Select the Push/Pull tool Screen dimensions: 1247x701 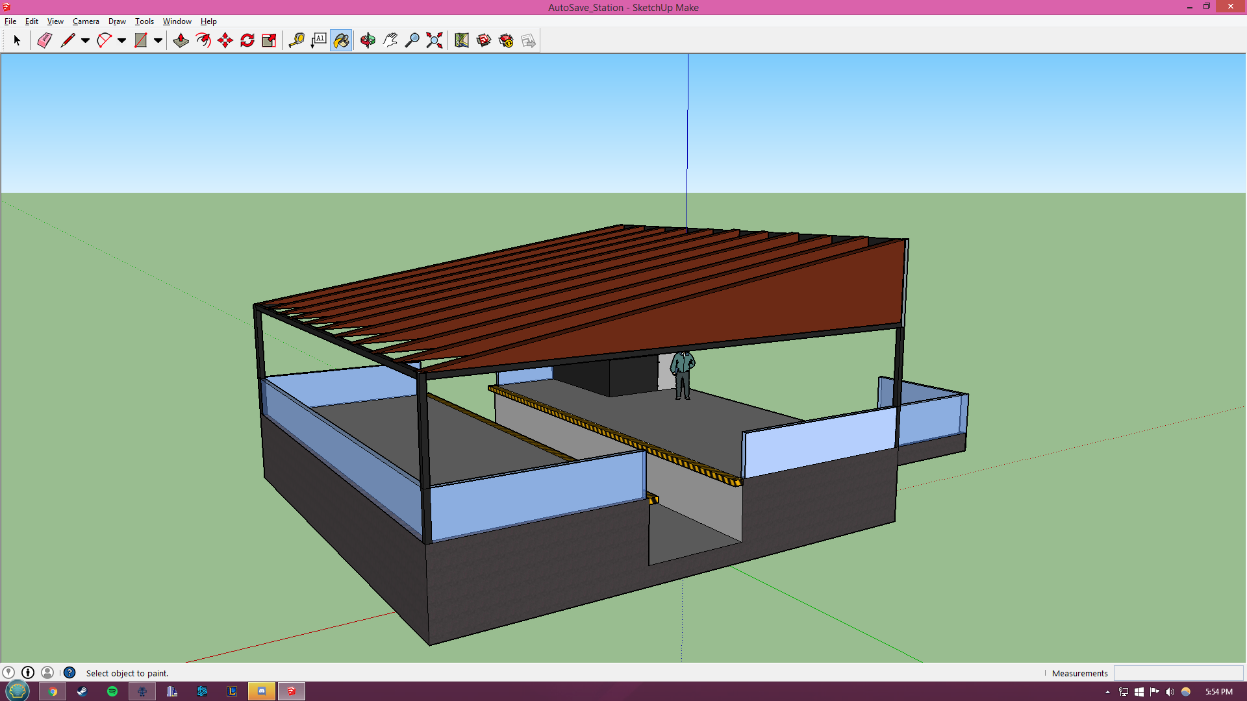[181, 40]
